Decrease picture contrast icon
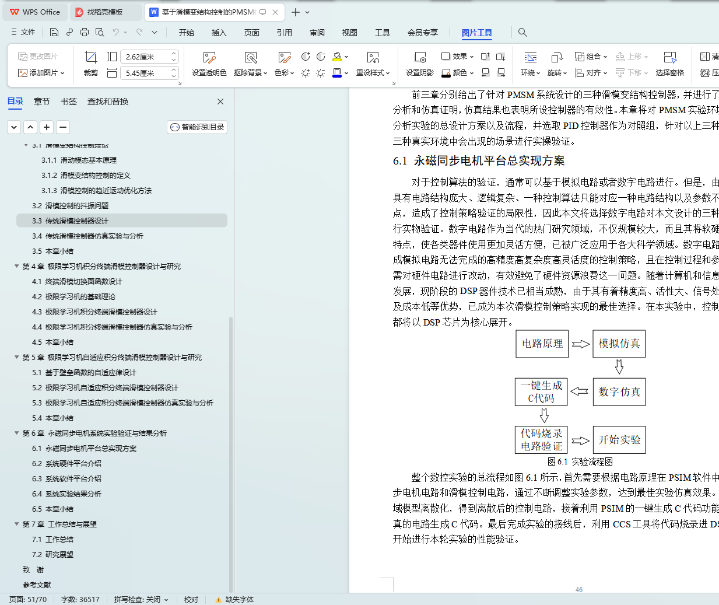Viewport: 719px width, 605px height. tap(321, 57)
